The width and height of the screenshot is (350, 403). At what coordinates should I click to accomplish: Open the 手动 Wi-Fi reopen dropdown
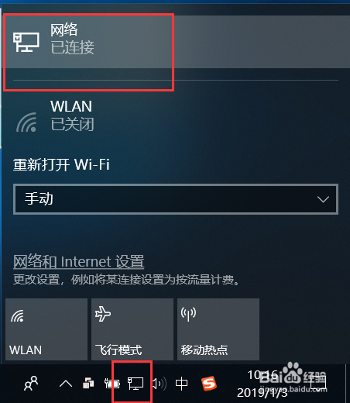click(x=176, y=199)
